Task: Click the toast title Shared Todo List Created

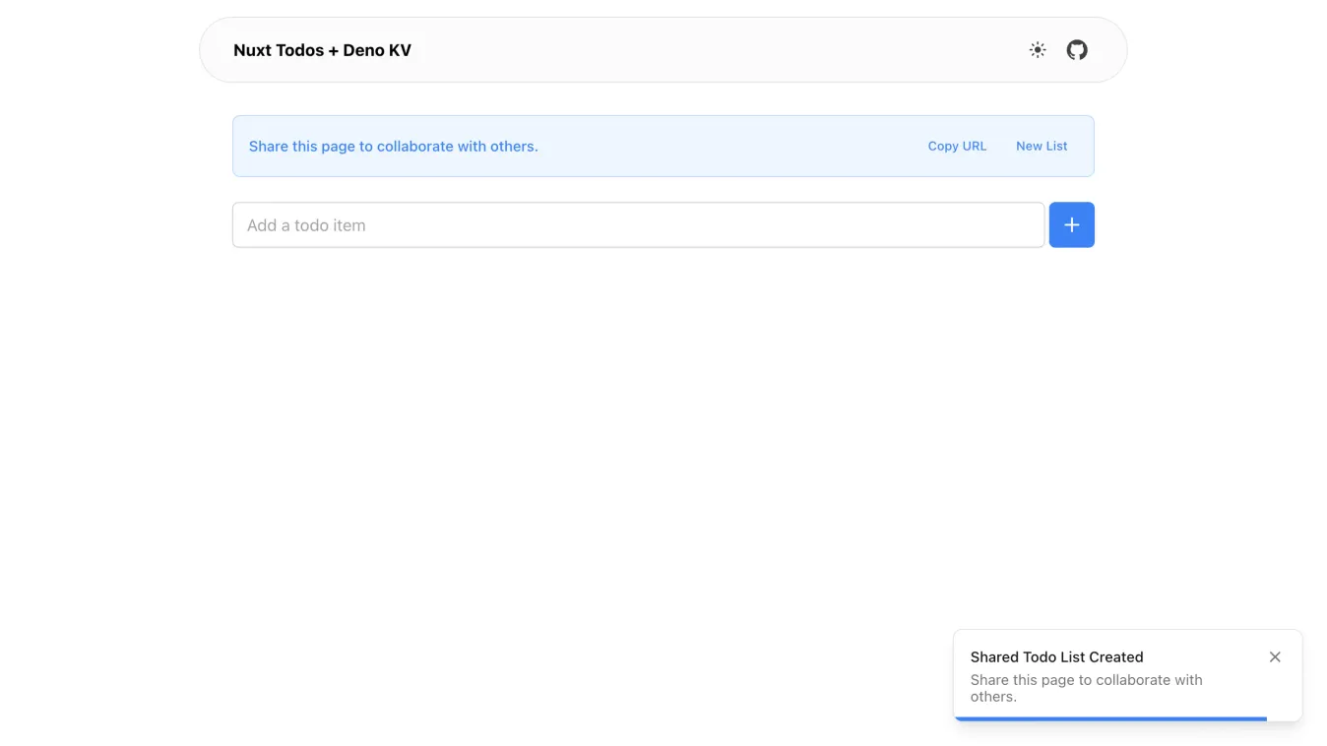Action: (x=1056, y=656)
